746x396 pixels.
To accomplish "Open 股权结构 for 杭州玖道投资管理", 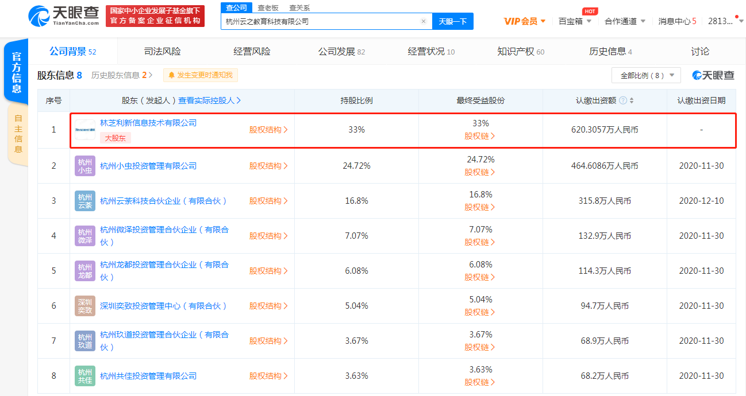I will click(x=268, y=341).
